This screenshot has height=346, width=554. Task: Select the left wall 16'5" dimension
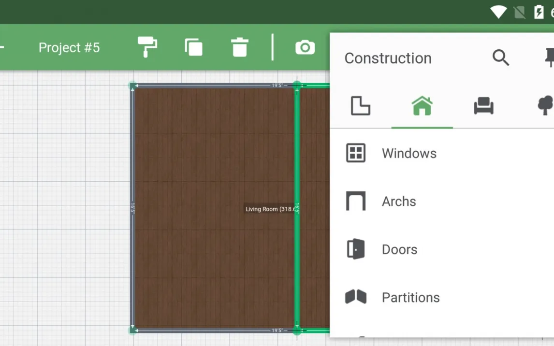(x=132, y=208)
